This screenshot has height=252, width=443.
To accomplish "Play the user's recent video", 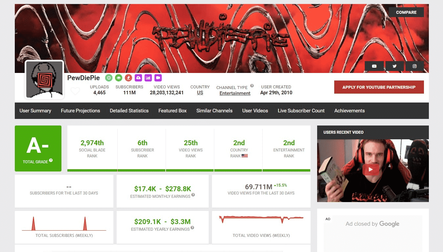I will tap(371, 170).
